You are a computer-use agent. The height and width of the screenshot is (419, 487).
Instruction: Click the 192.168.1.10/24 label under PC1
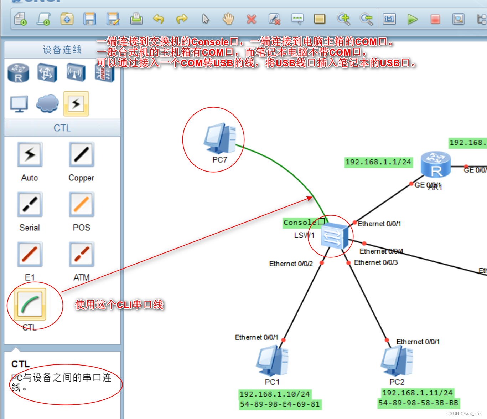point(275,394)
